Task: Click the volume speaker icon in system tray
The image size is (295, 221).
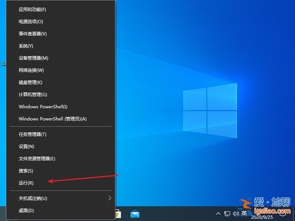Action: click(x=236, y=214)
